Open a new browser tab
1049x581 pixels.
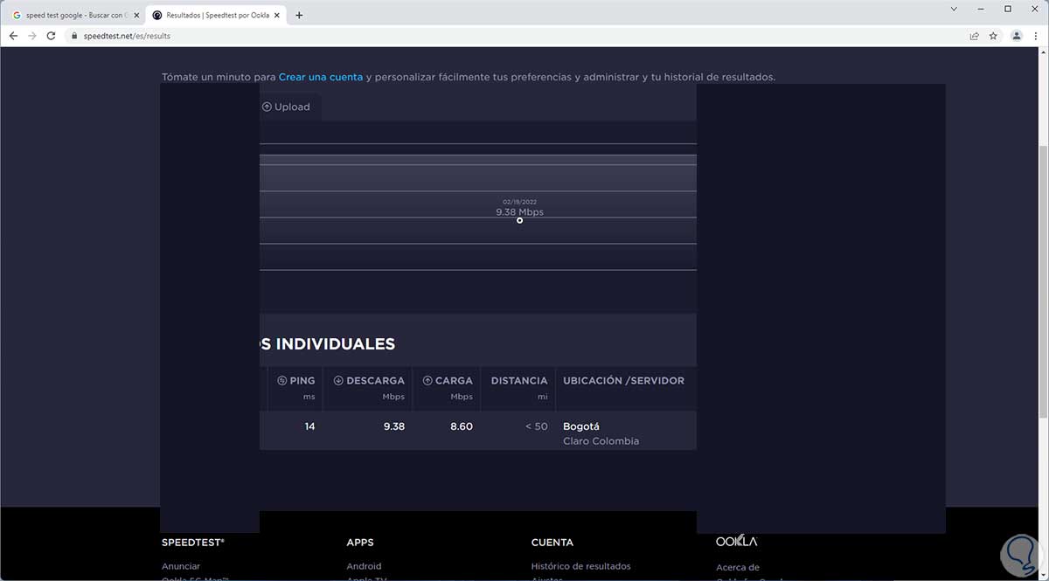[299, 15]
